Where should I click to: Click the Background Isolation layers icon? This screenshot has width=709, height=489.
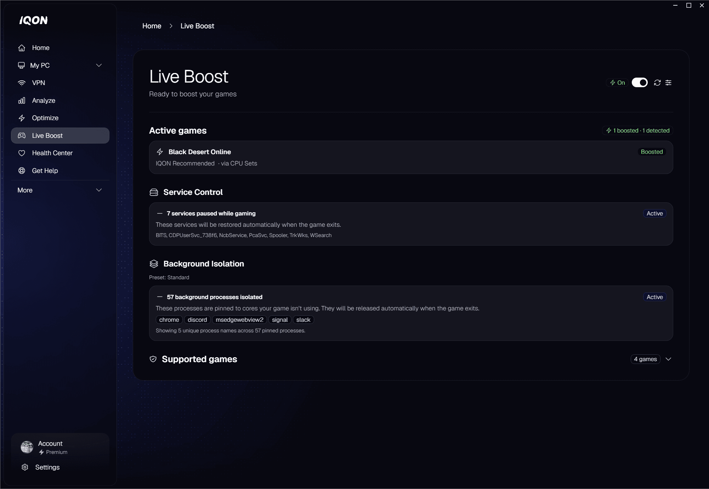(154, 264)
